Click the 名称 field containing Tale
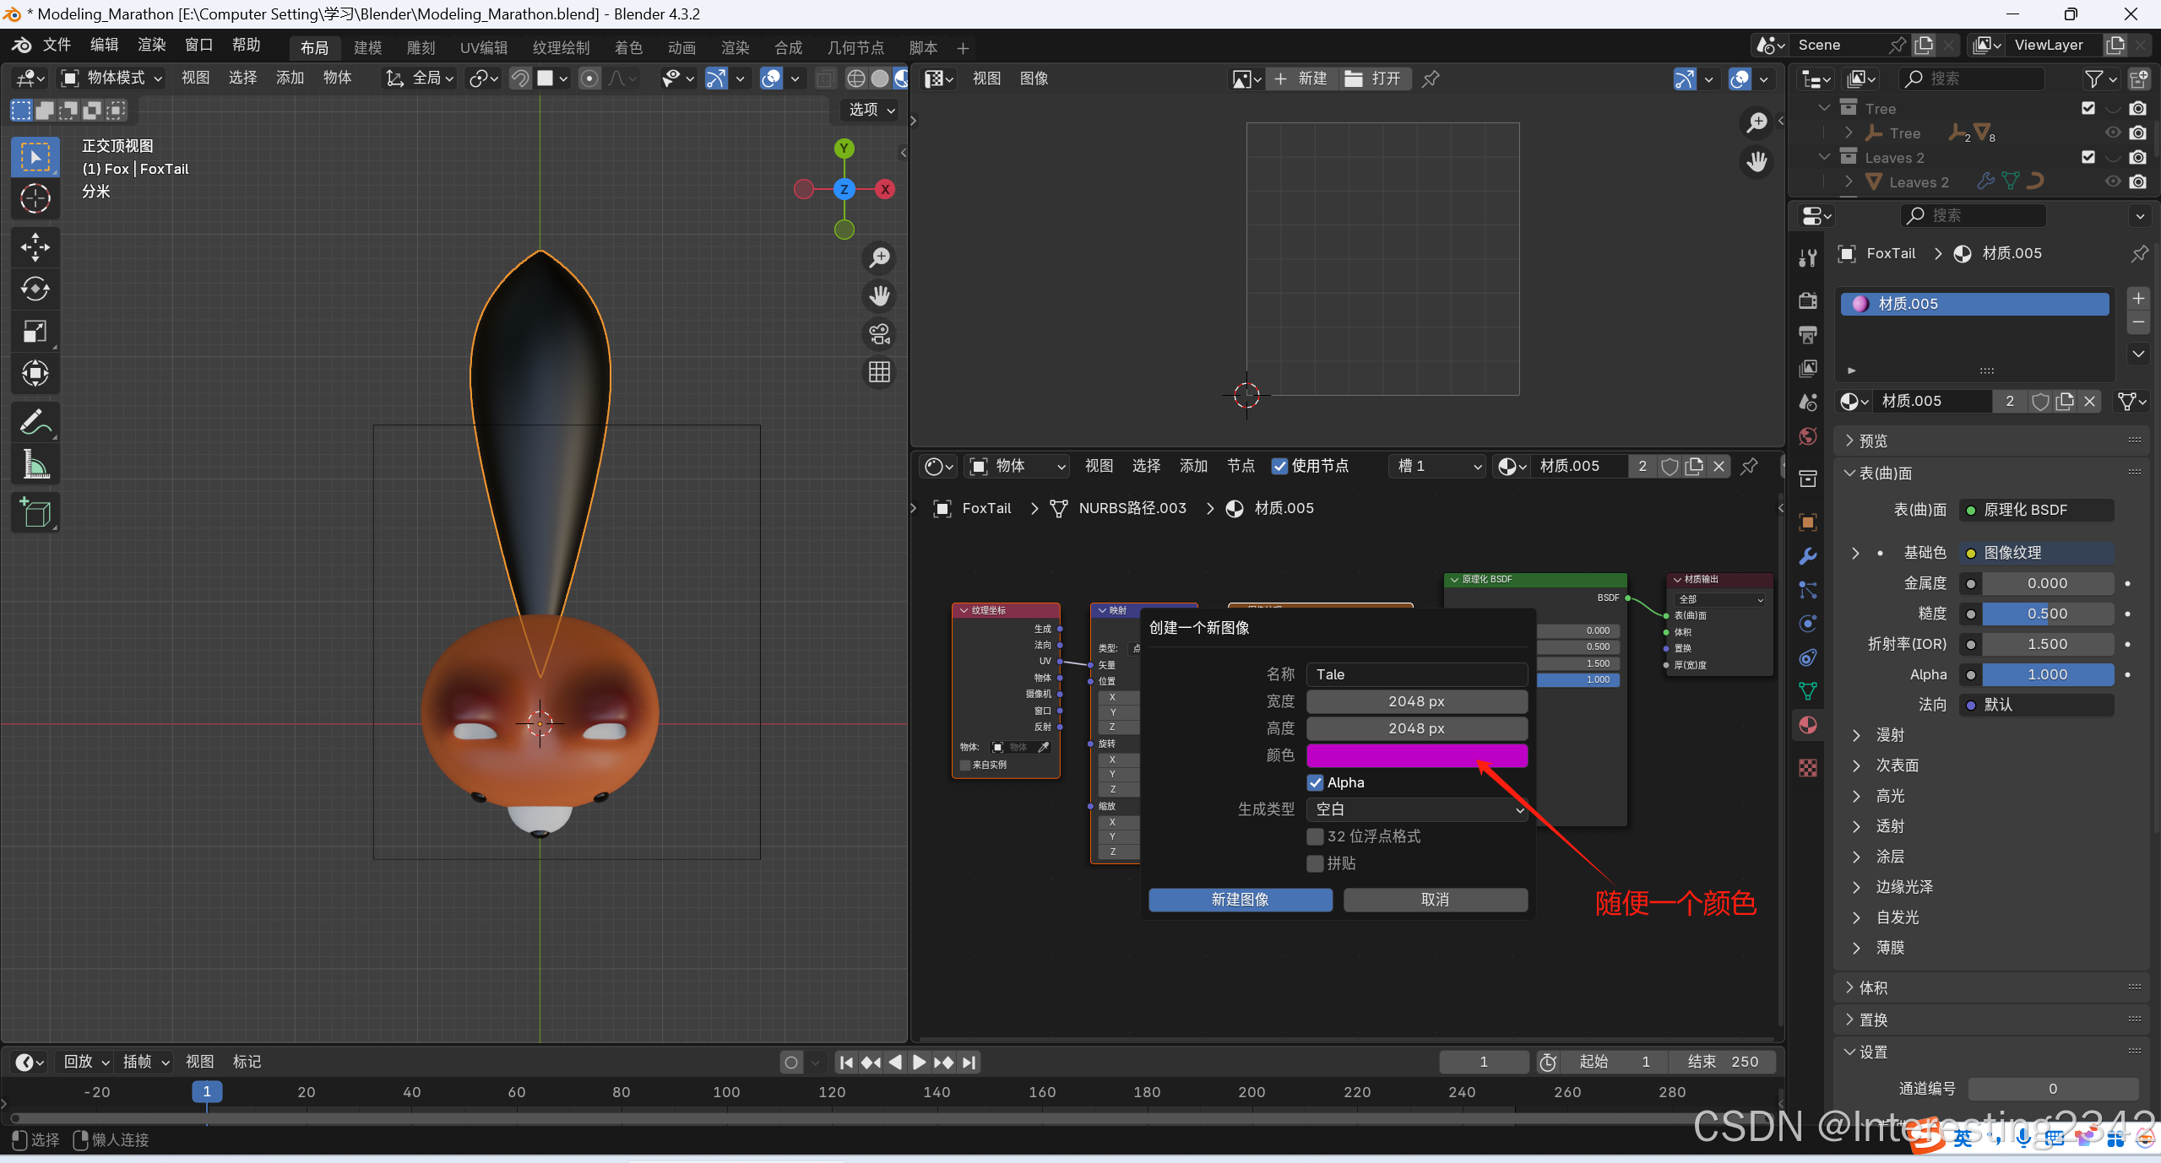The image size is (2161, 1163). click(x=1416, y=674)
